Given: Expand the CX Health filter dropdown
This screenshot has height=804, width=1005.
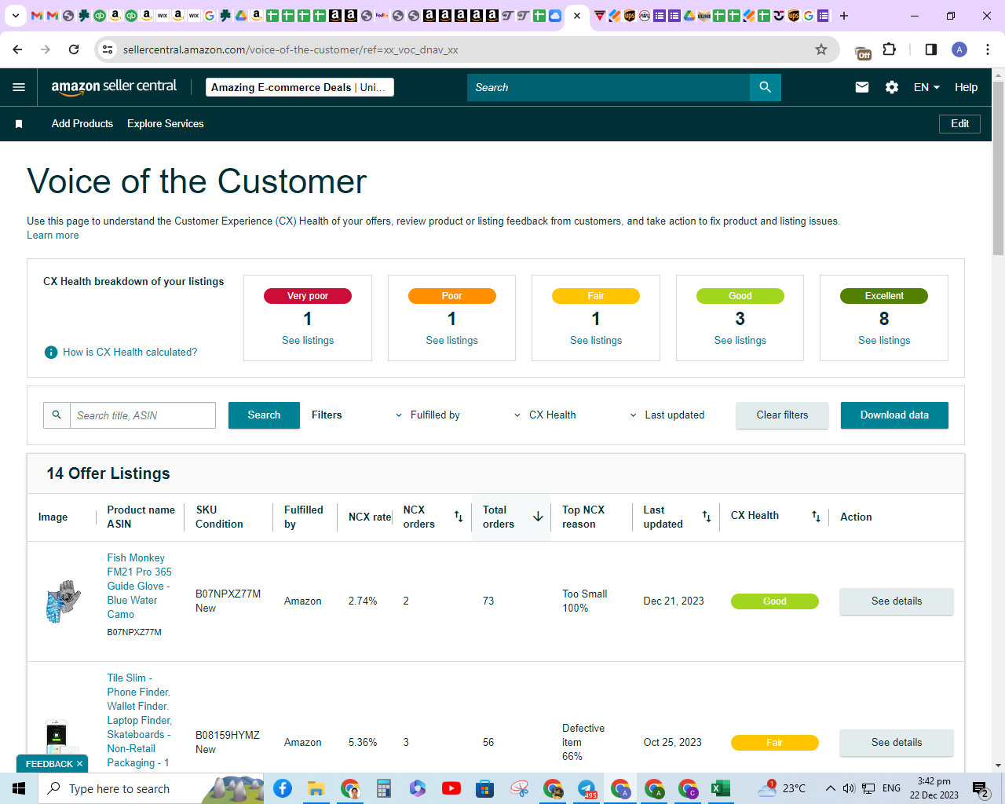Looking at the screenshot, I should pos(545,415).
